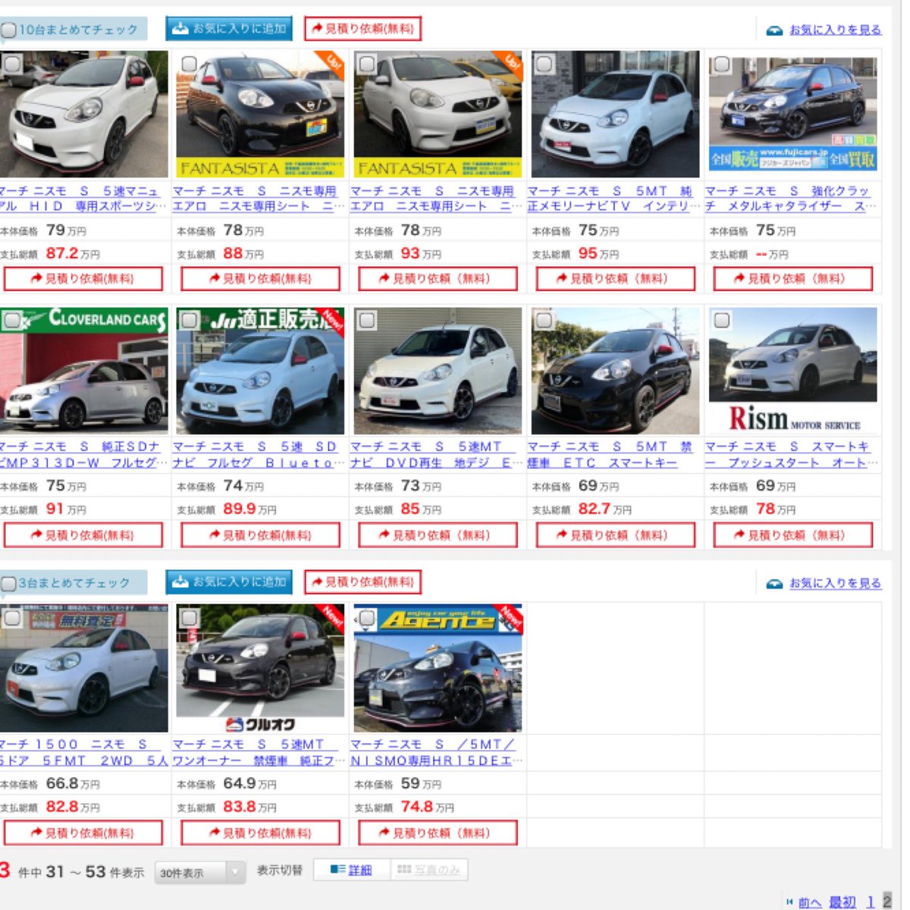Open the 30件表示 results-per-page dropdown
910x910 pixels.
(200, 873)
